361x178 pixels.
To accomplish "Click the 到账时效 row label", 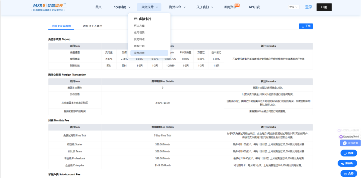I will click(75, 66).
